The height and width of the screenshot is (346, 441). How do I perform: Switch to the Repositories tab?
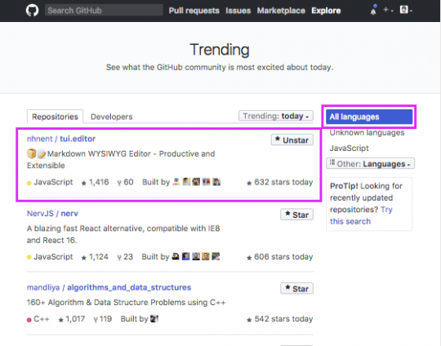coord(55,117)
